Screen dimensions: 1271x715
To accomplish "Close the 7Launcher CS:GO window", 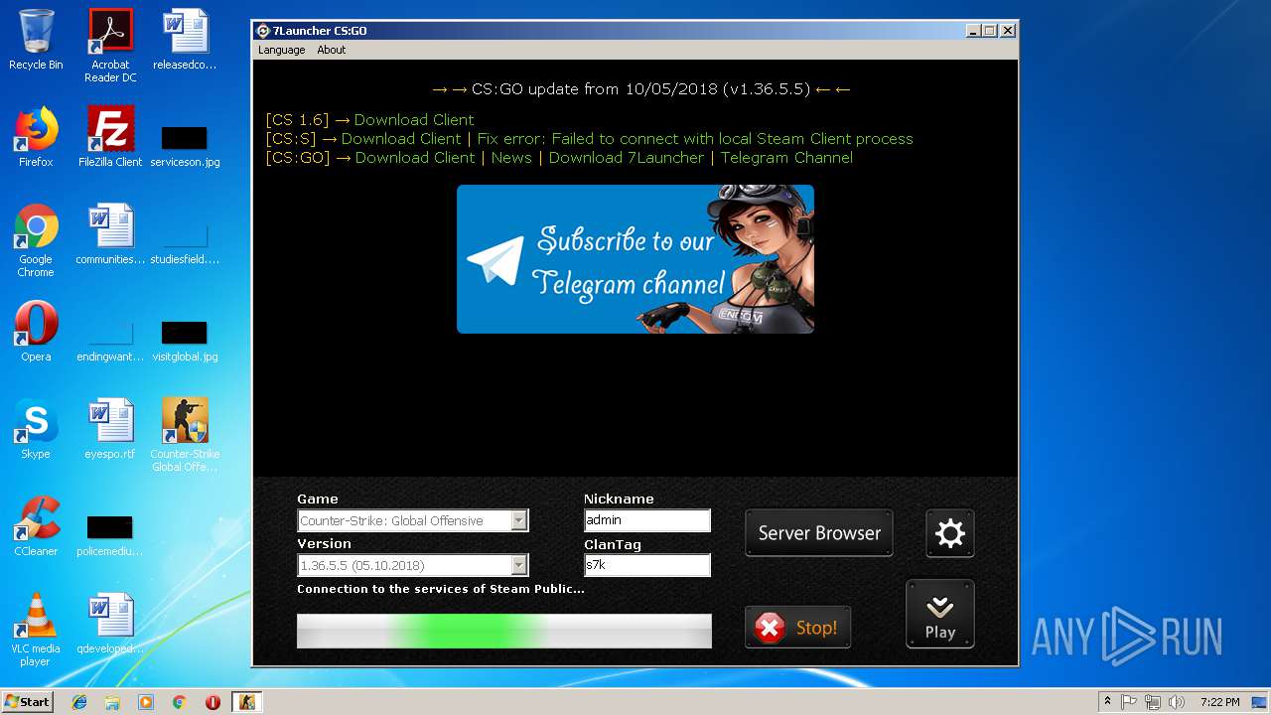I will pyautogui.click(x=1007, y=31).
